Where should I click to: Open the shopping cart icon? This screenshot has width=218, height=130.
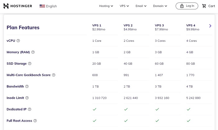pyautogui.click(x=204, y=6)
